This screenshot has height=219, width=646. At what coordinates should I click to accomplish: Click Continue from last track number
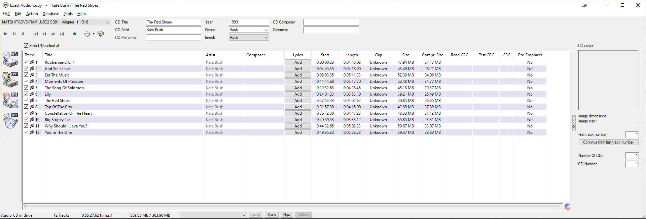608,142
